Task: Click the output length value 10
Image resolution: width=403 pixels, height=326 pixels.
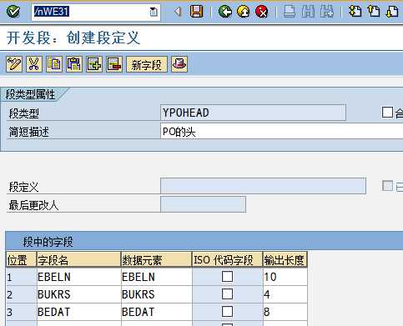Action: 285,277
